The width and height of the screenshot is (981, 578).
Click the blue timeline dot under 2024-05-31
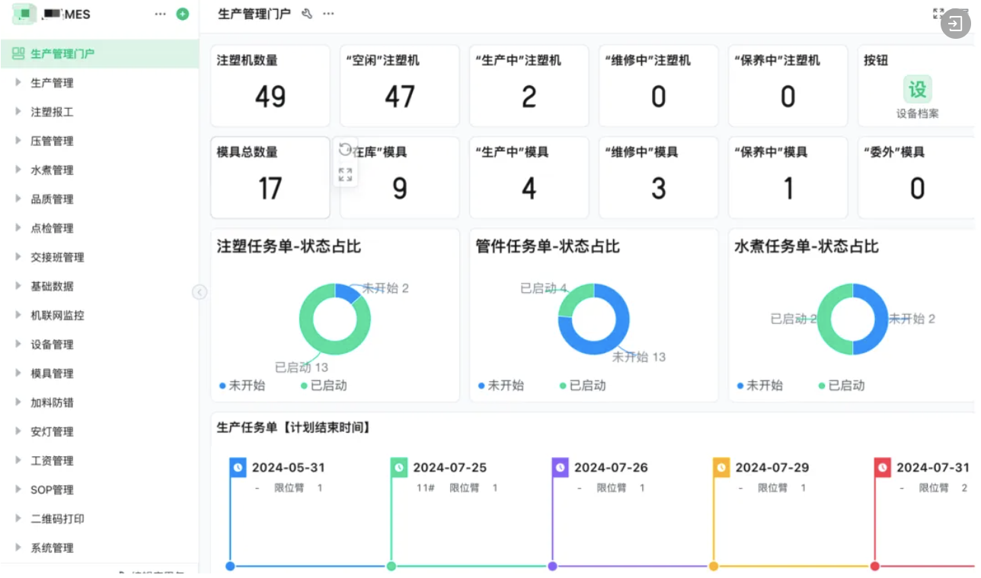click(230, 566)
